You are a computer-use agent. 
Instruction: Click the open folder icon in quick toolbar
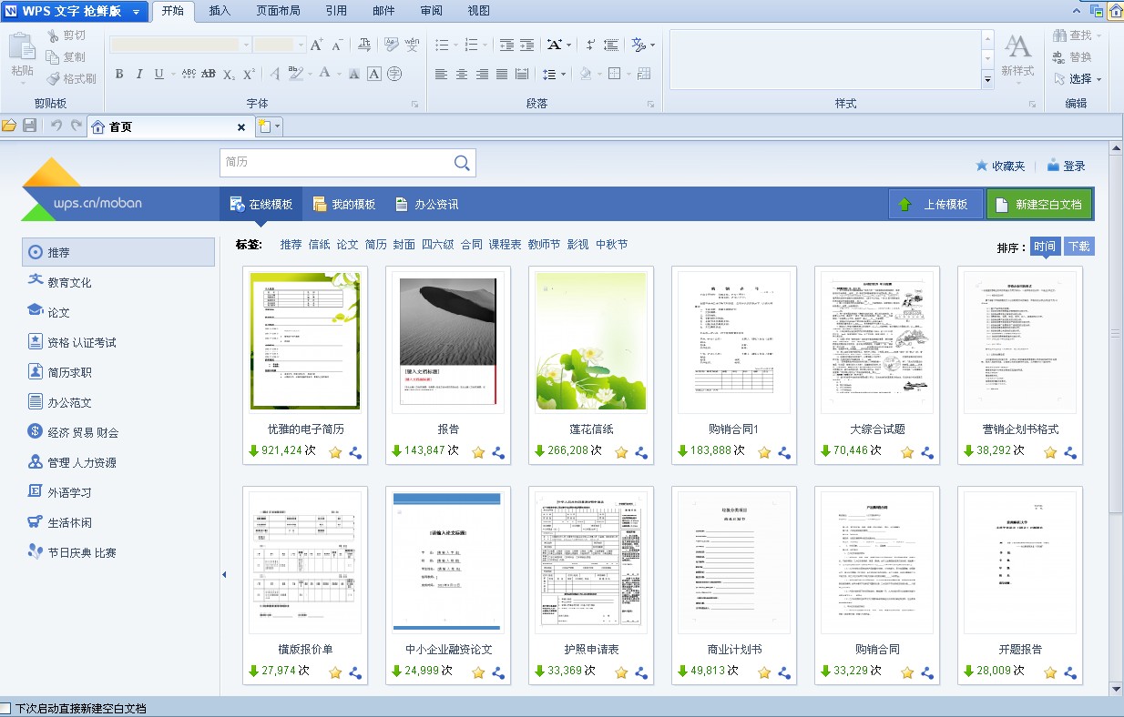pos(9,126)
